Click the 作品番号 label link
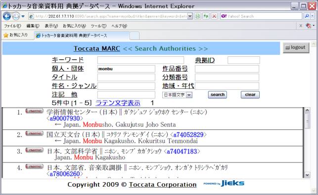Viewport: 318px width, 195px height. [x=175, y=69]
